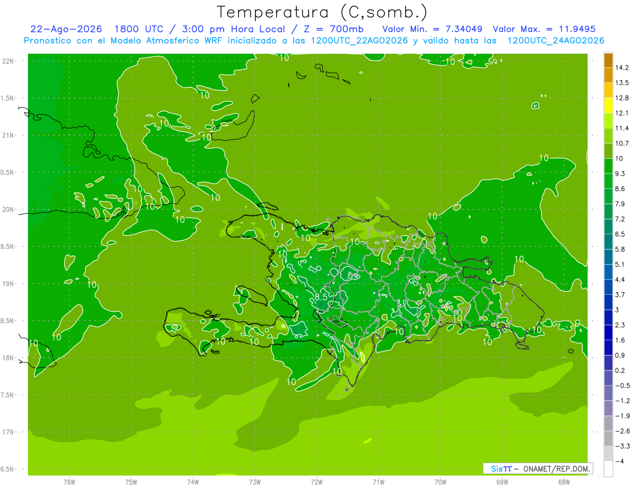This screenshot has height=489, width=633.
Task: Pick the dark blue legend band between 1.6 and 2.3
Action: pyautogui.click(x=608, y=332)
